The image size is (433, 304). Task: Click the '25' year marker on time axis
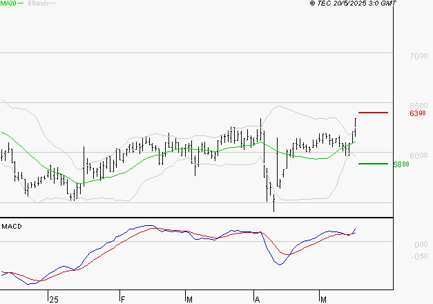point(54,298)
